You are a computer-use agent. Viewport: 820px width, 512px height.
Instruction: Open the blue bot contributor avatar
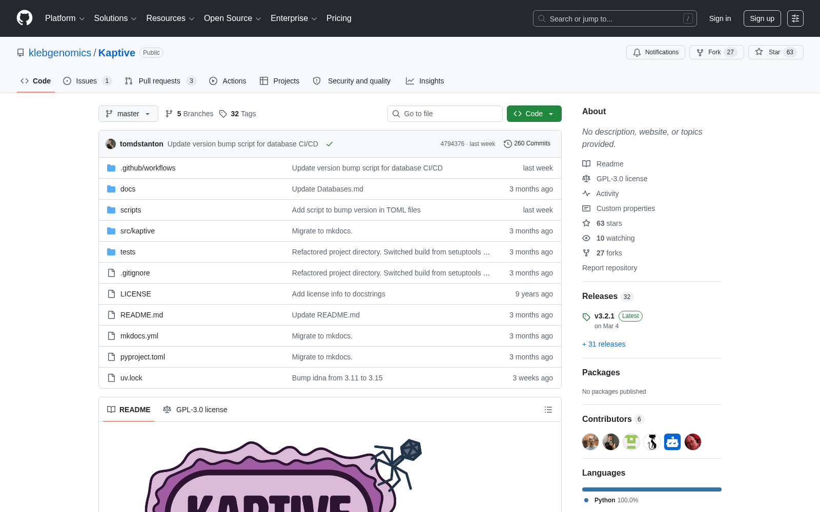(672, 442)
